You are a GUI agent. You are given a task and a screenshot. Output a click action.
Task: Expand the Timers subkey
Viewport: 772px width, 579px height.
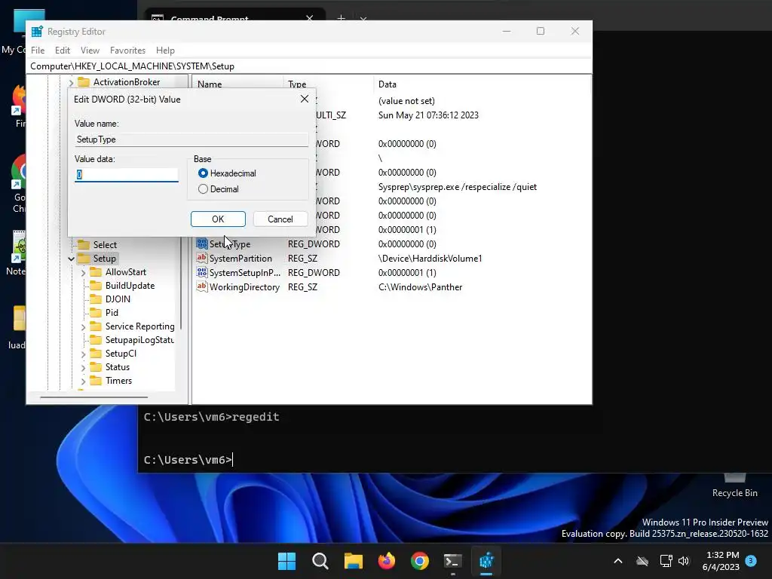point(83,381)
